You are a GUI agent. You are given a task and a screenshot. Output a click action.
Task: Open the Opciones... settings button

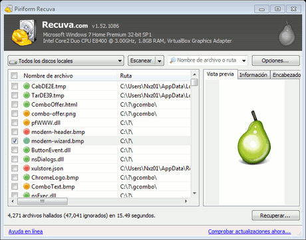click(275, 60)
